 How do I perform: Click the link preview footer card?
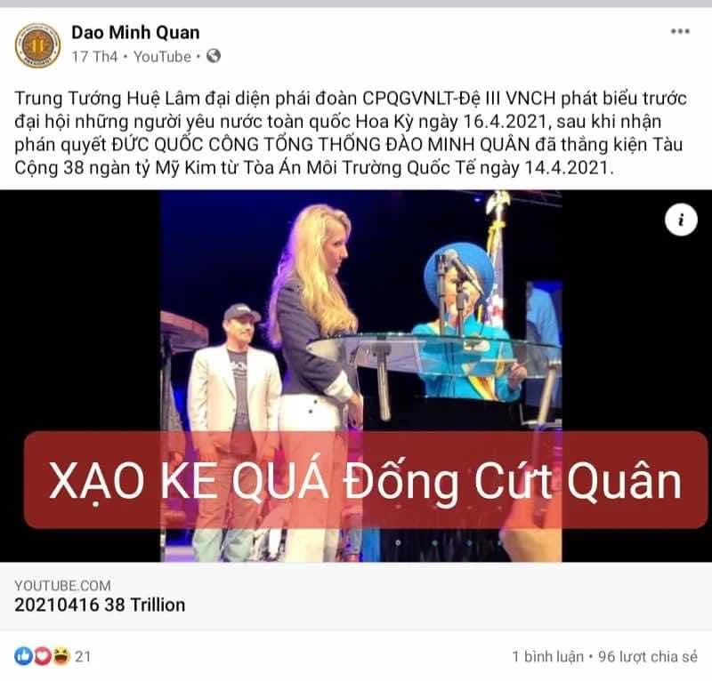point(356,597)
